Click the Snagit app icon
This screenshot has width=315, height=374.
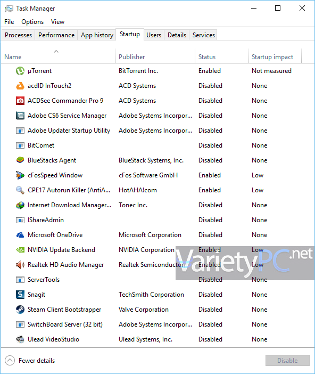point(20,295)
